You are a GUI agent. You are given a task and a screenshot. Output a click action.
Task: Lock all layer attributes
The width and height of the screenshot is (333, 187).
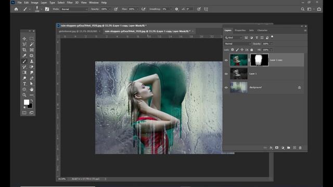(x=252, y=50)
